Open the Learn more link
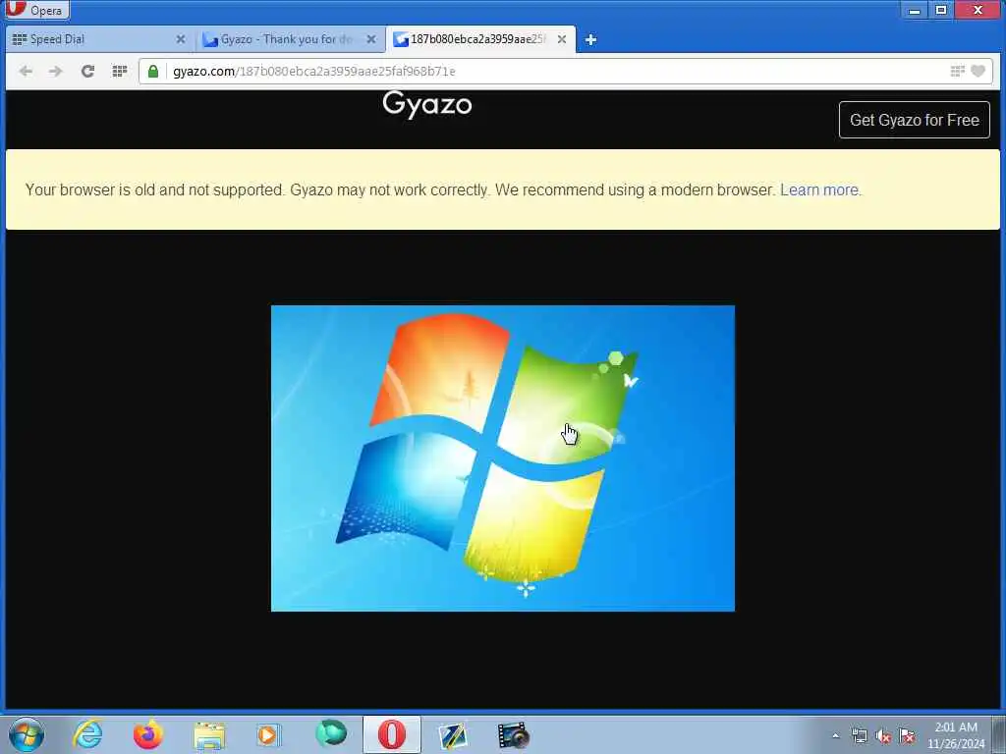1006x754 pixels. [819, 189]
